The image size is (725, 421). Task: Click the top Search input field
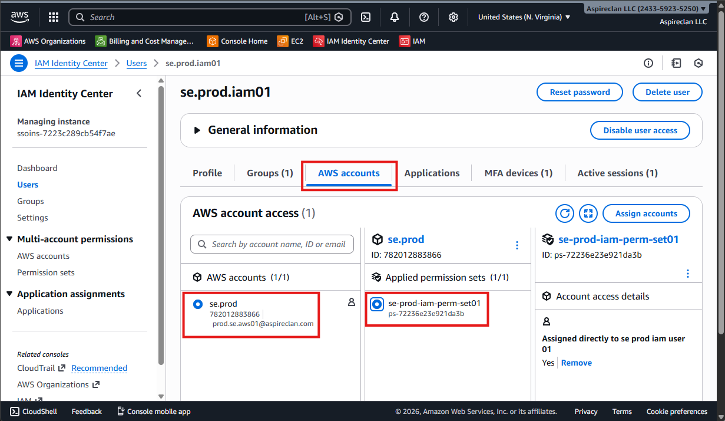click(210, 17)
